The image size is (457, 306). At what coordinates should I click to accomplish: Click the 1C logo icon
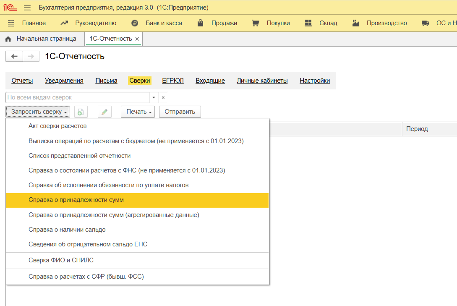click(10, 8)
